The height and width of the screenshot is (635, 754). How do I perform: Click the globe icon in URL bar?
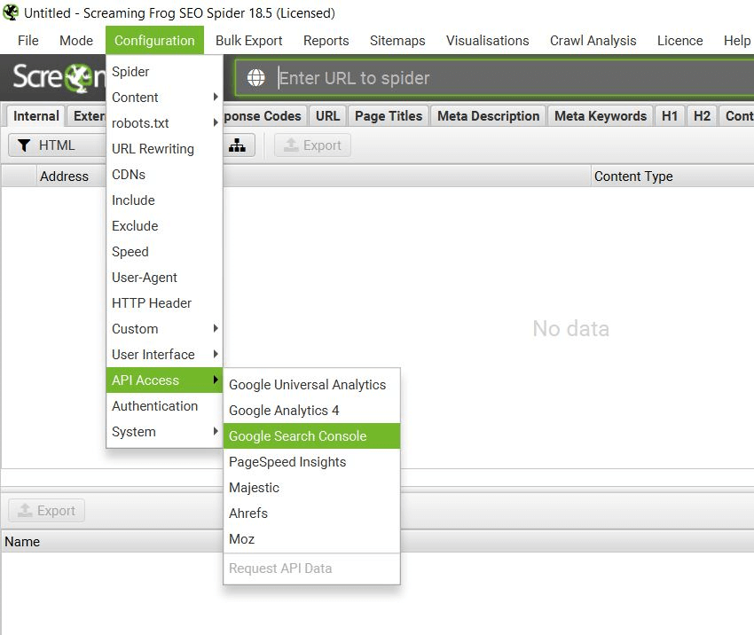click(x=255, y=77)
